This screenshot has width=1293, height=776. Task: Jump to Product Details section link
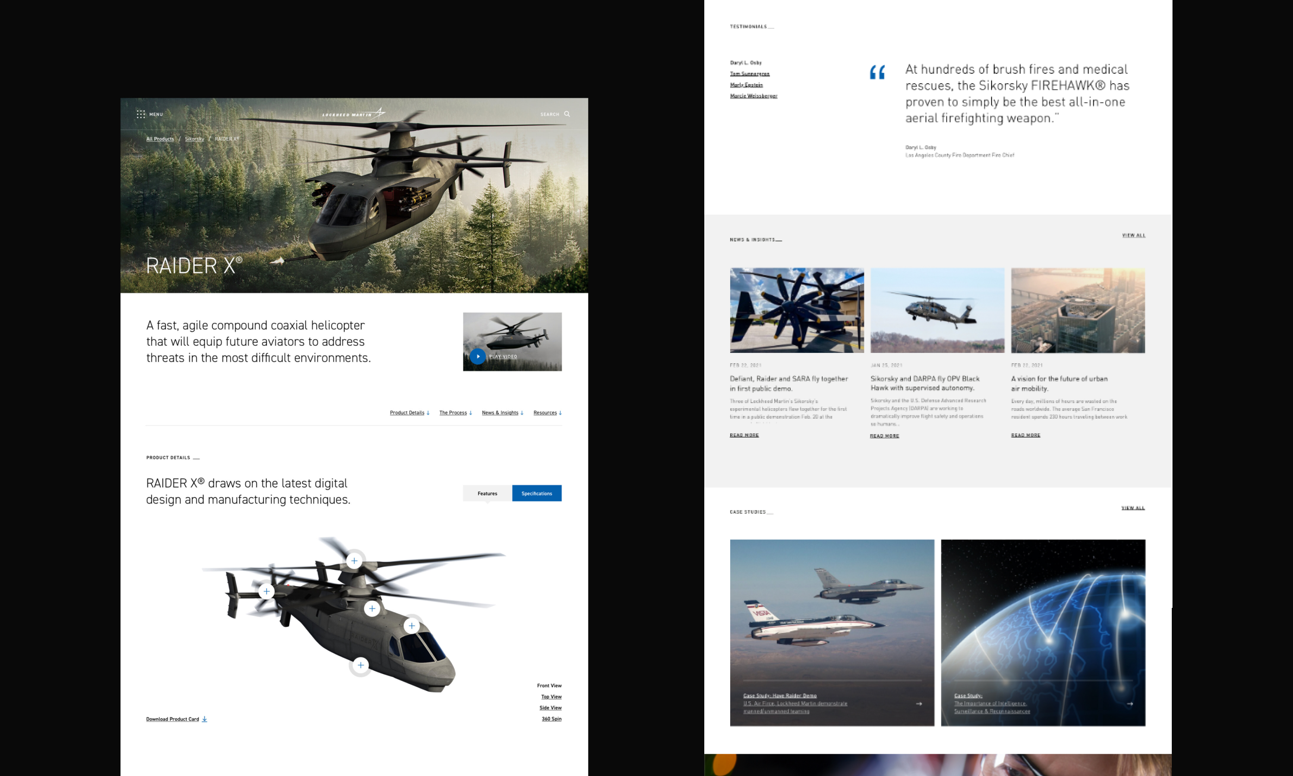[407, 413]
